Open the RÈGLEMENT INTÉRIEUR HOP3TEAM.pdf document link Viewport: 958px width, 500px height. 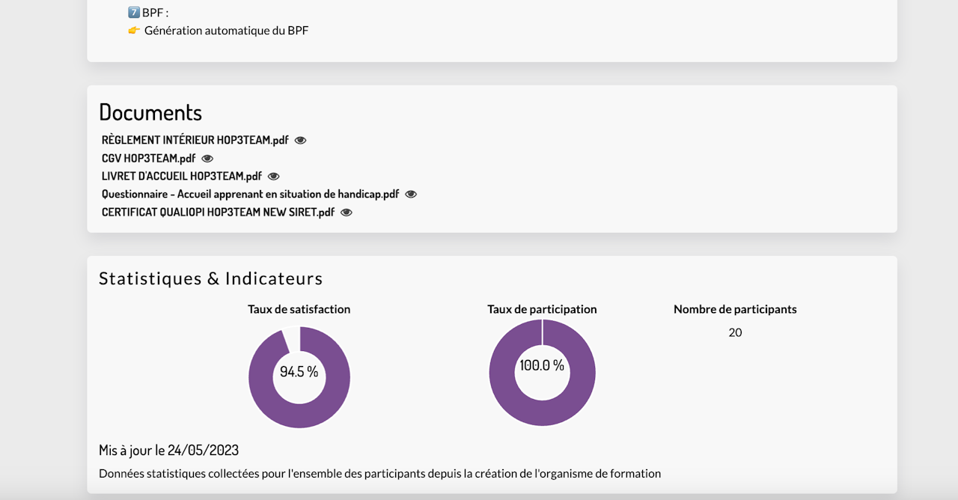click(195, 140)
